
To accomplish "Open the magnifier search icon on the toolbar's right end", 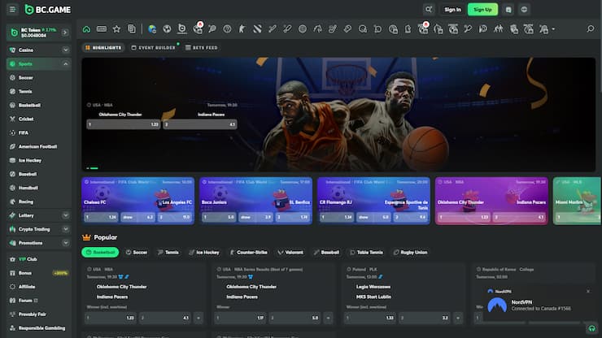I will tap(591, 29).
